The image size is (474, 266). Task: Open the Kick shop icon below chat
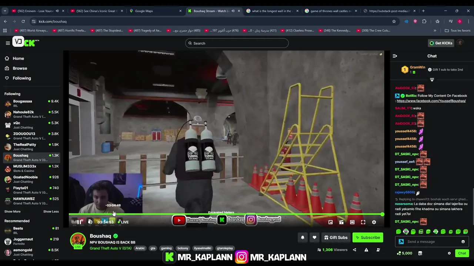coord(420,253)
